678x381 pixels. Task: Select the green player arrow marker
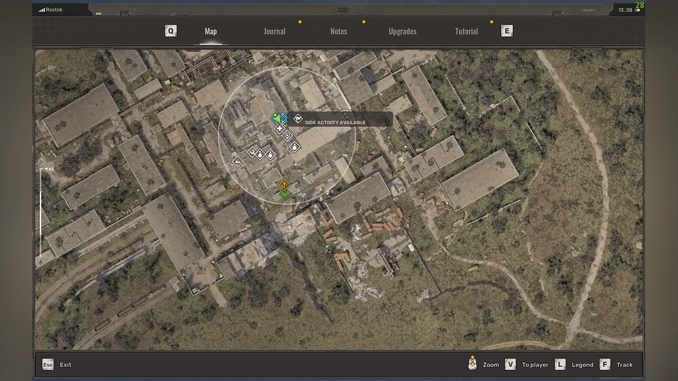276,119
